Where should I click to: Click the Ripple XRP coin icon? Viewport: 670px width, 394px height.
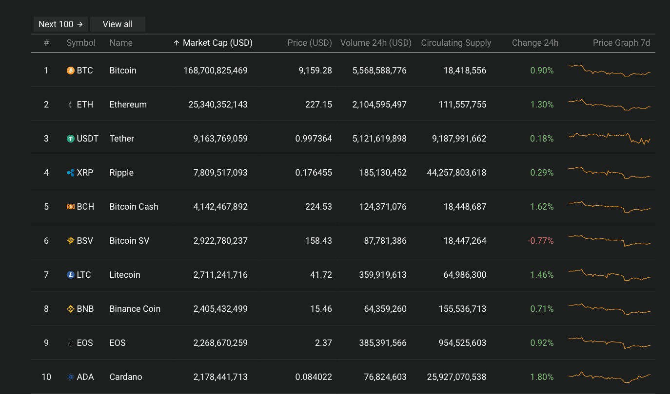pyautogui.click(x=71, y=173)
